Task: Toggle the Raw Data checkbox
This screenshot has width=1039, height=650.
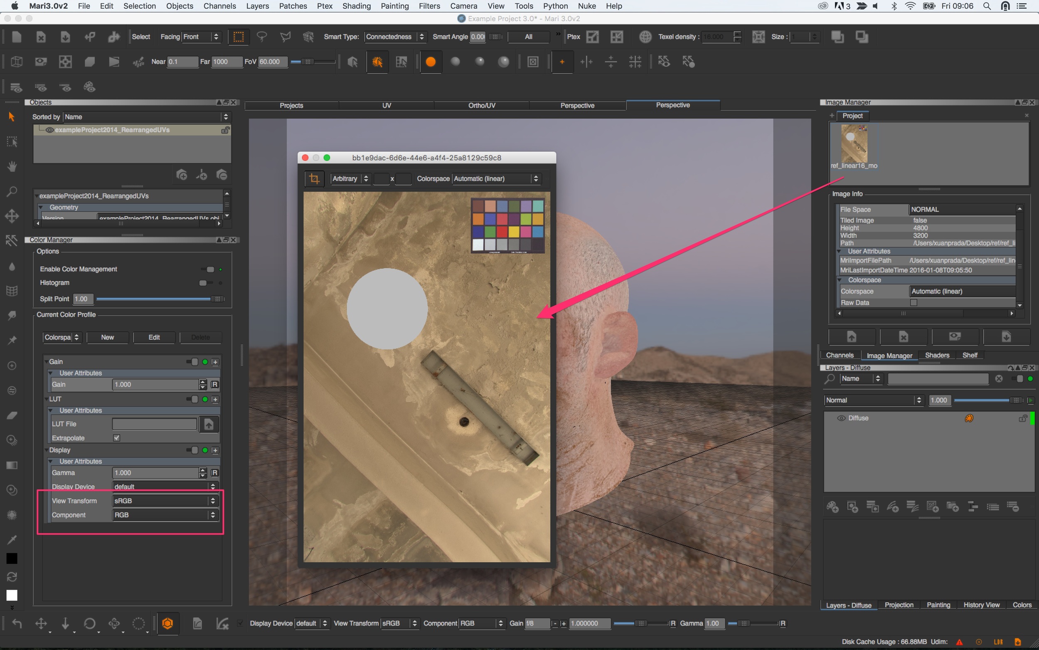Action: click(913, 303)
